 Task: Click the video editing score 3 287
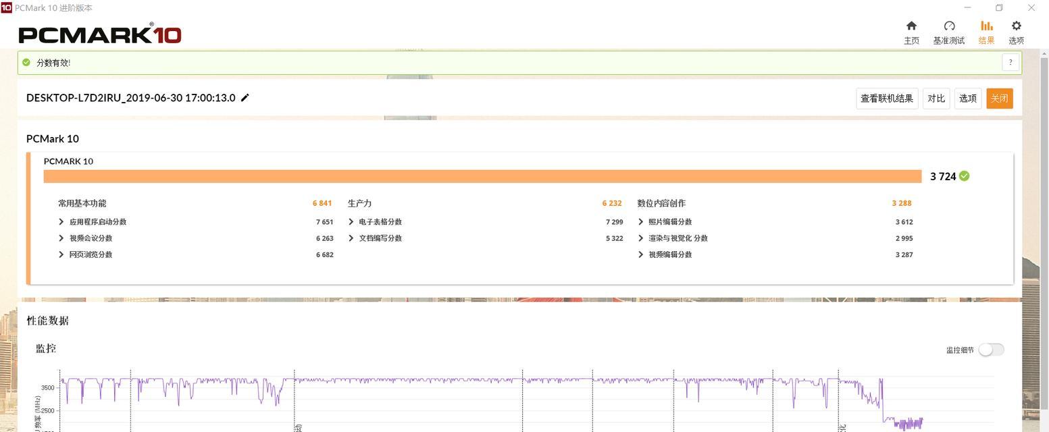click(904, 254)
